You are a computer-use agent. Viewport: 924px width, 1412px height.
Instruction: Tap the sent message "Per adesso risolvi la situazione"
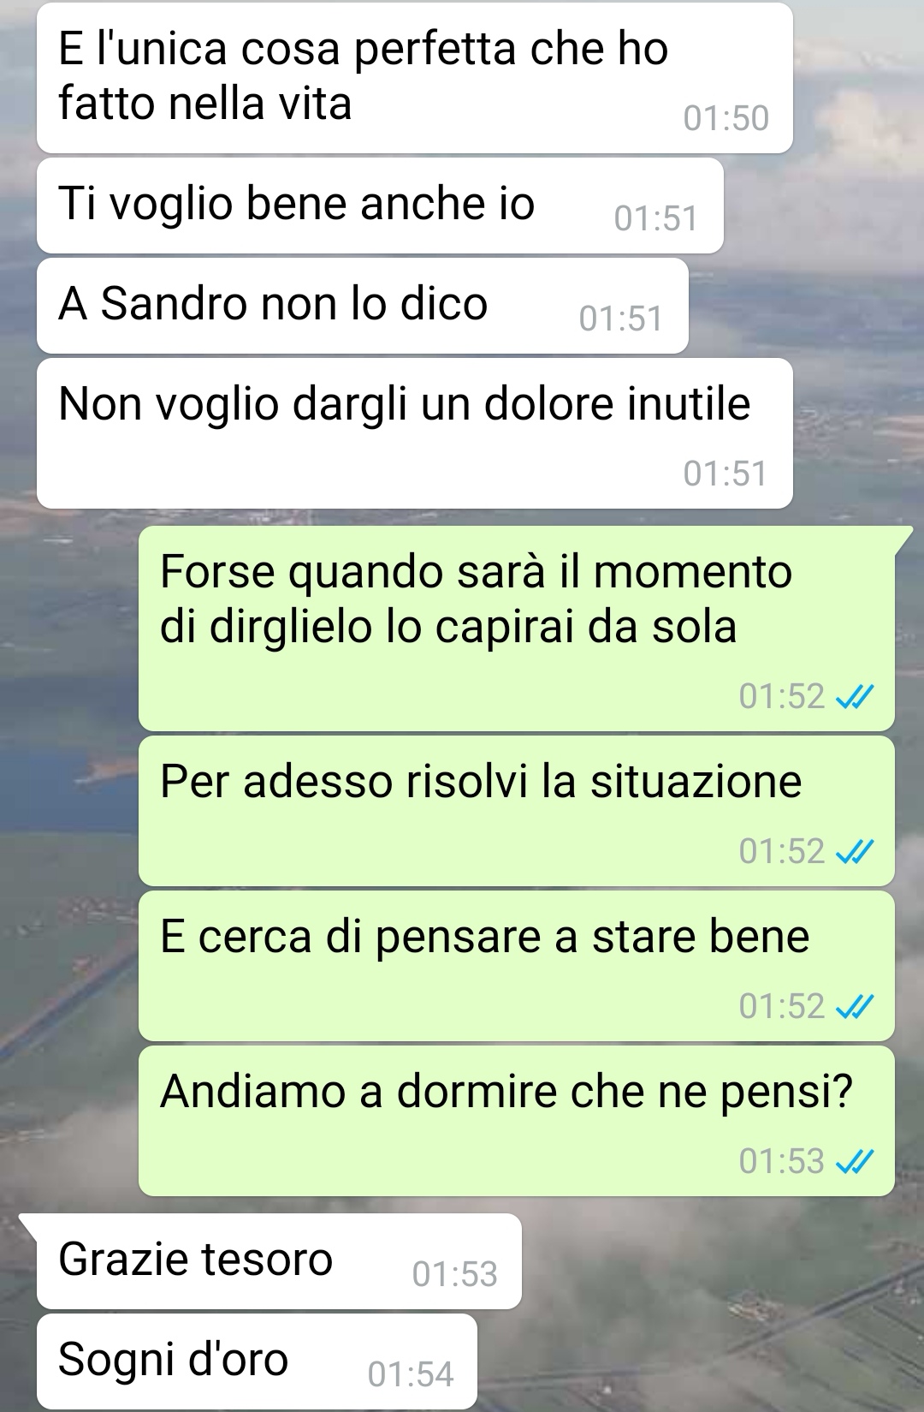pyautogui.click(x=517, y=811)
